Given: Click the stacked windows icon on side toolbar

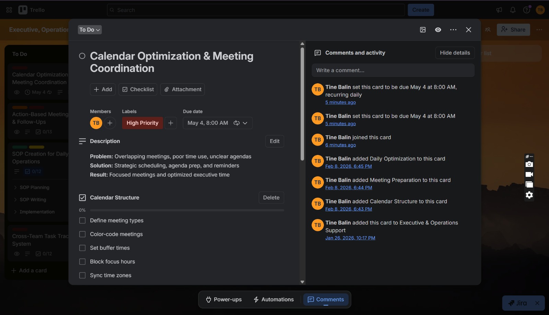Looking at the screenshot, I should (x=529, y=184).
